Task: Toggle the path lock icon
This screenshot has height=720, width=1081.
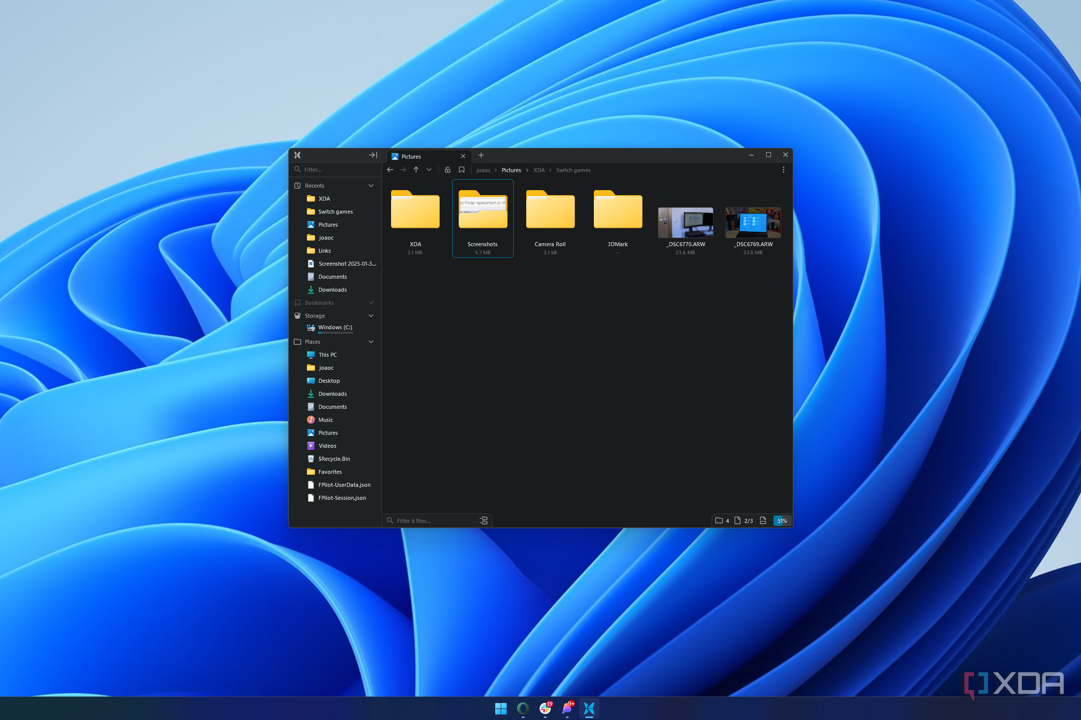Action: 448,170
